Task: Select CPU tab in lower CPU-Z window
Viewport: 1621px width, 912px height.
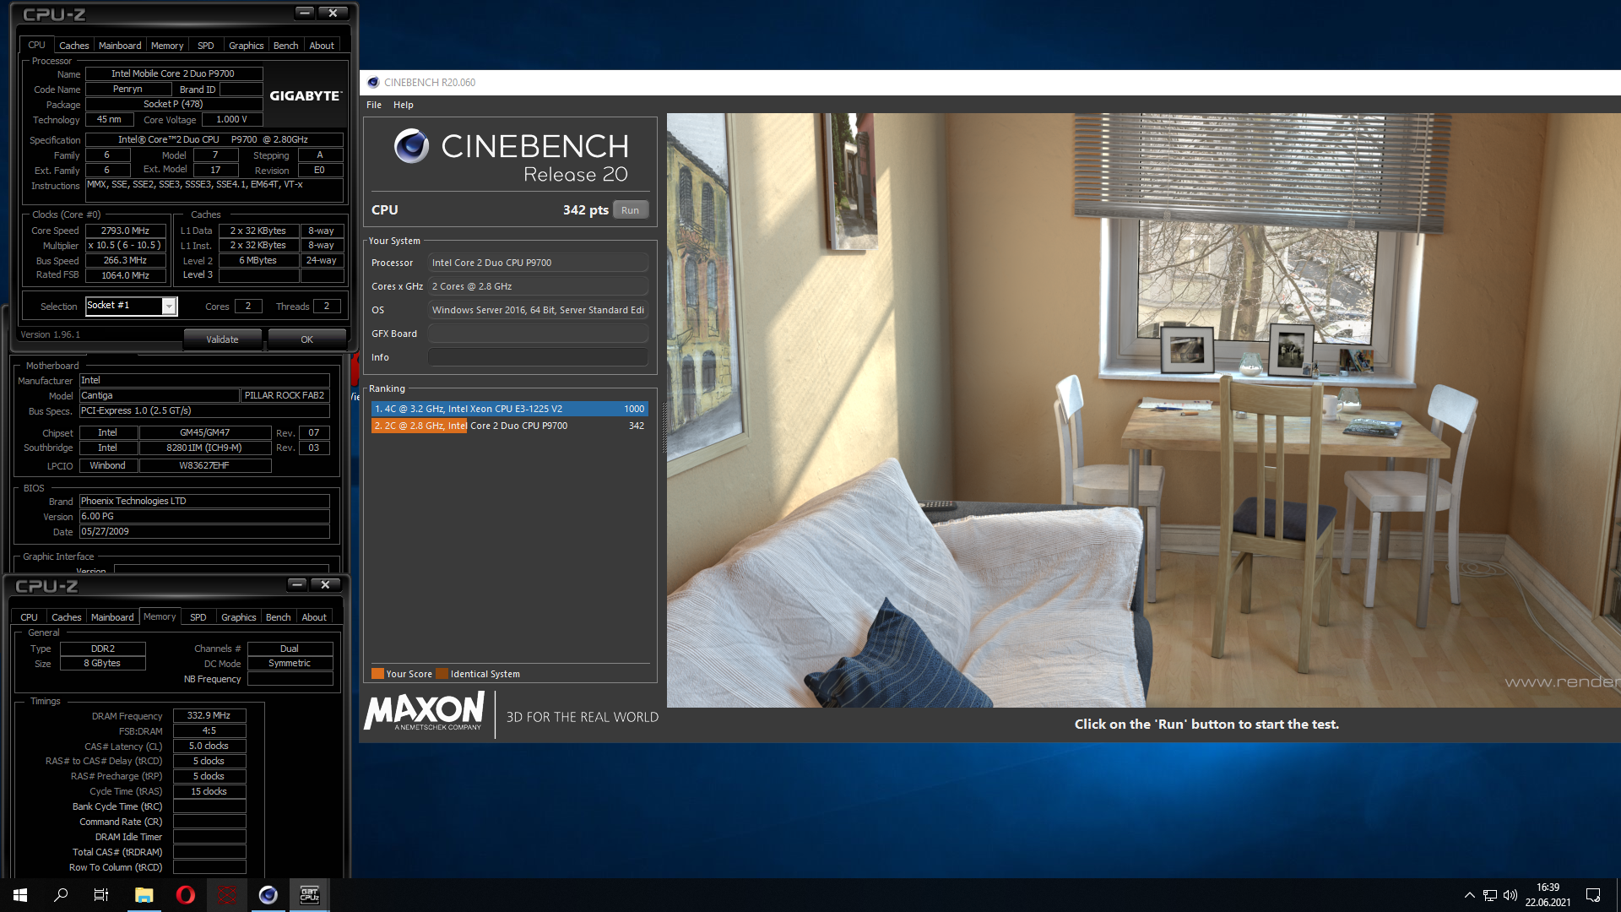Action: click(x=29, y=617)
